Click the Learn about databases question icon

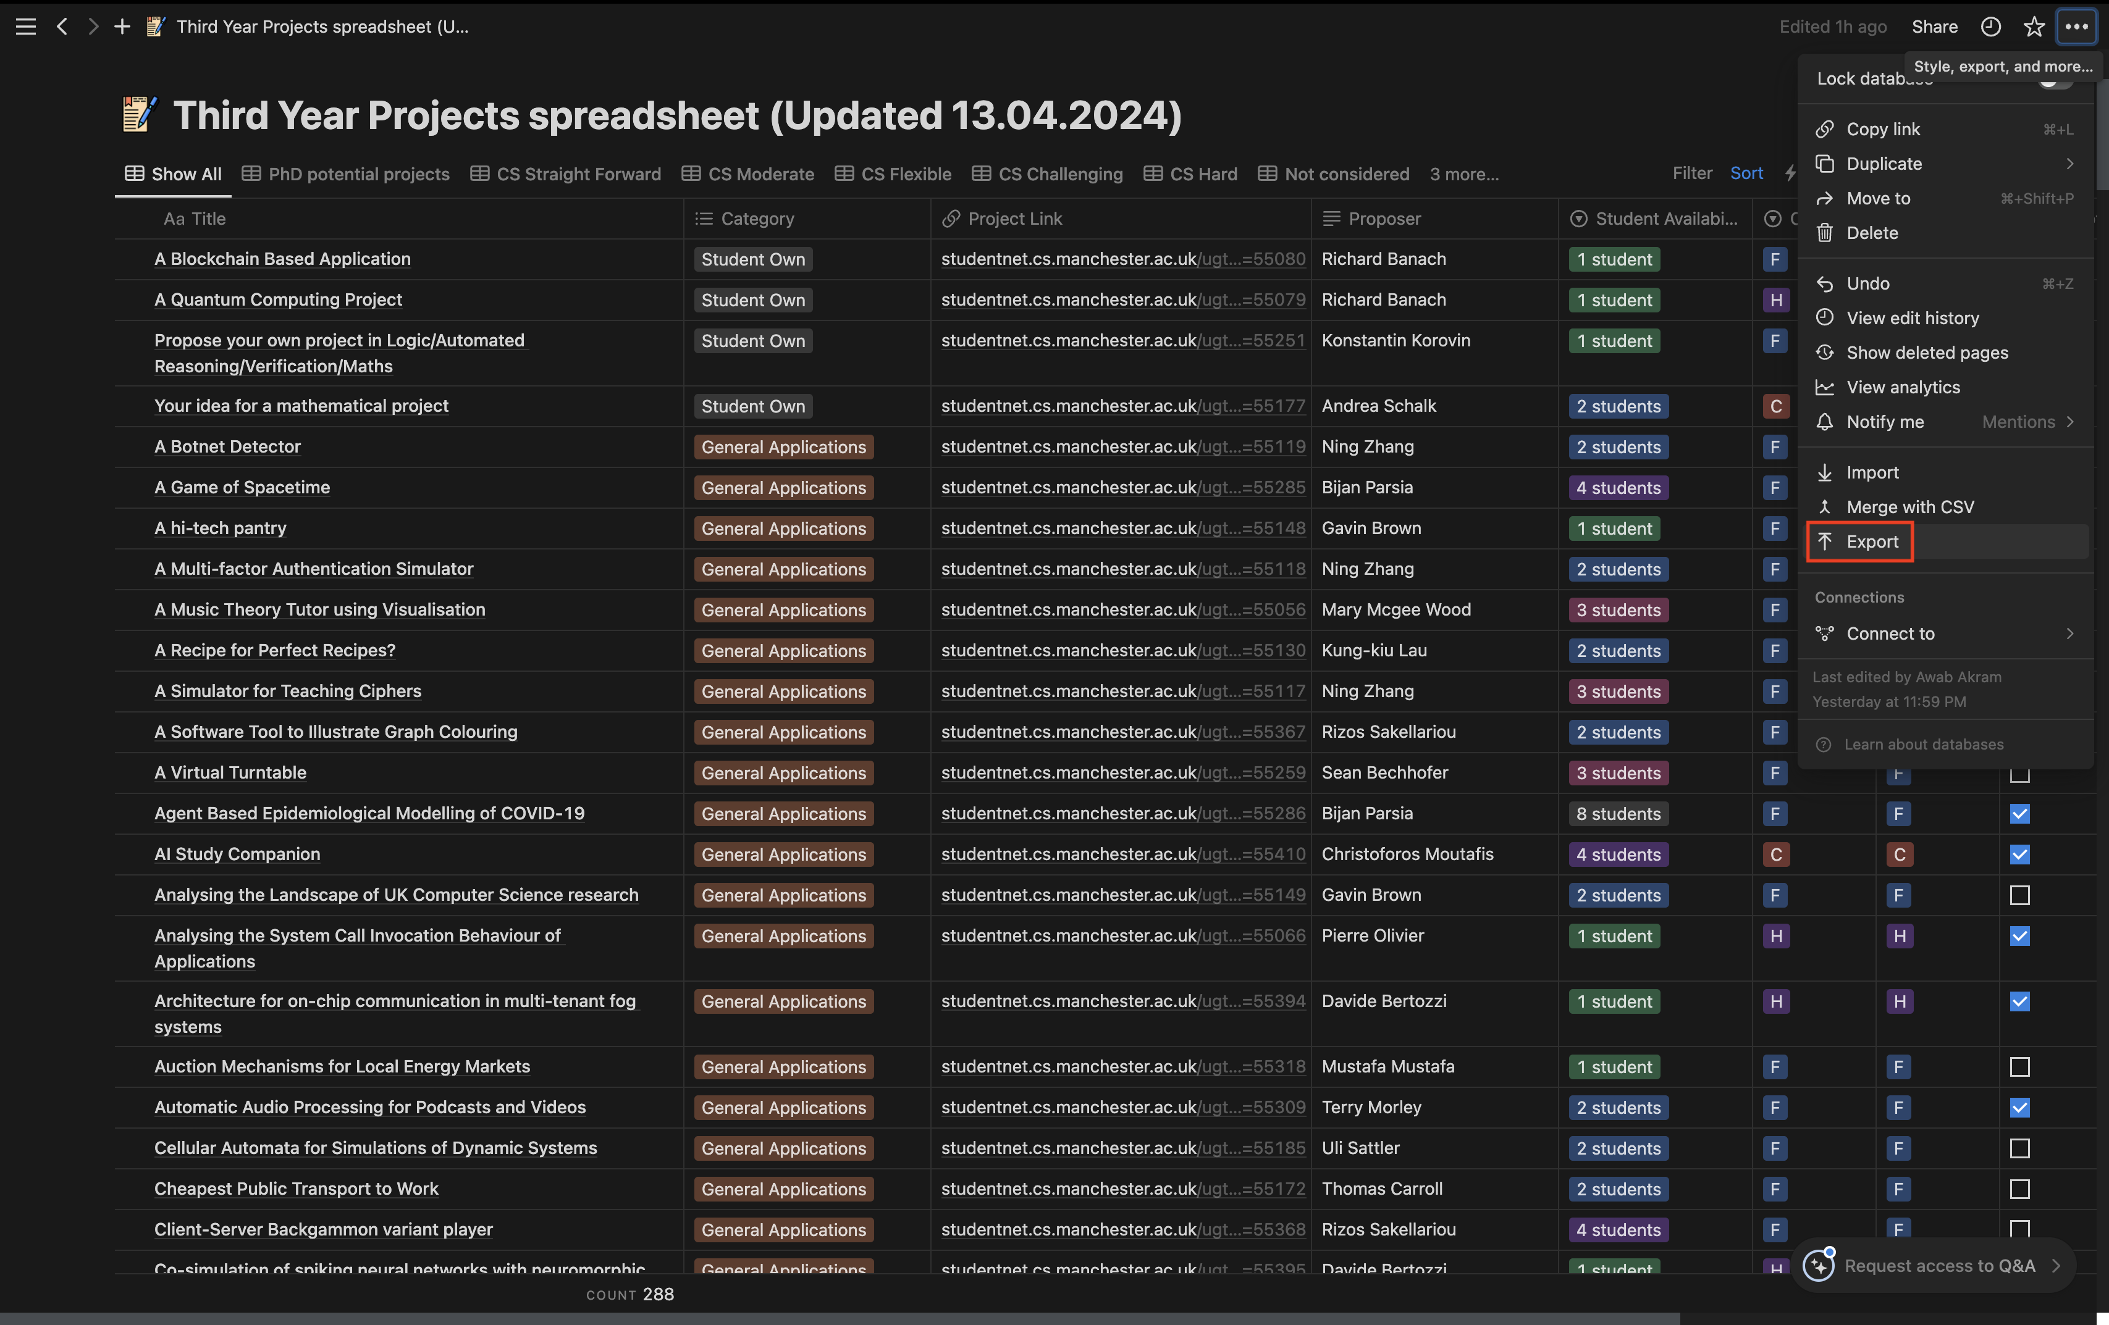1824,745
